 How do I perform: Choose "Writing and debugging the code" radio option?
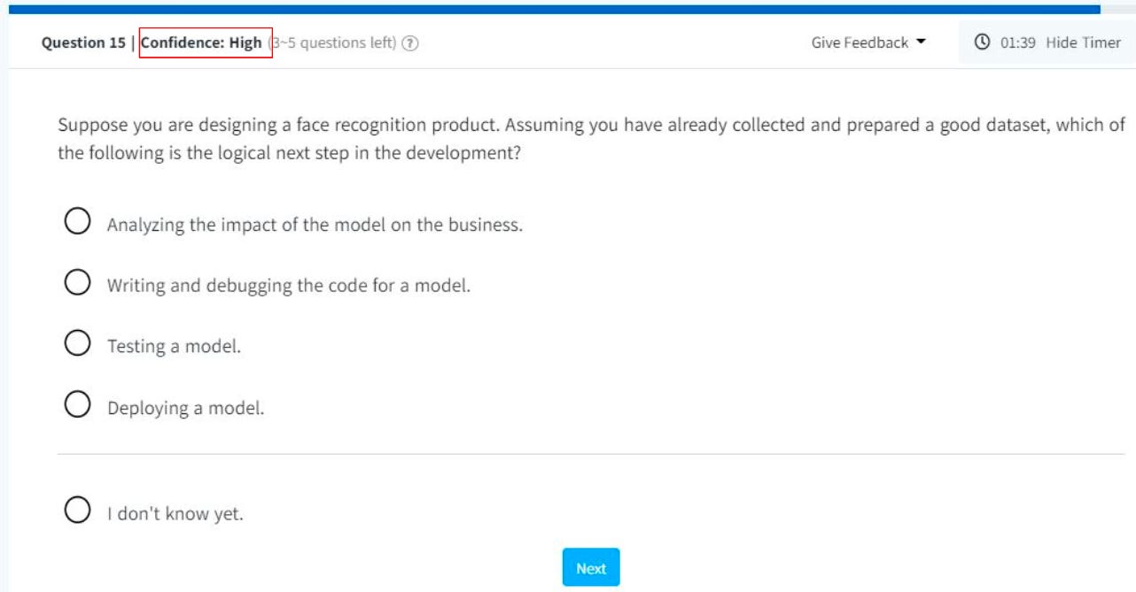pyautogui.click(x=77, y=282)
